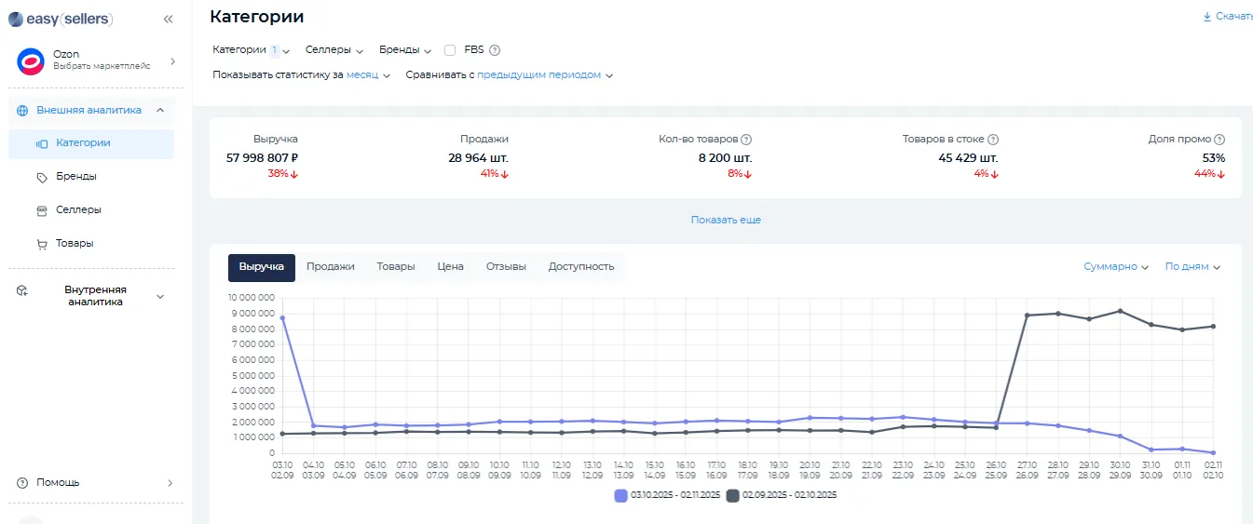
Task: Click the download icon next to Скачать
Action: tap(1207, 17)
